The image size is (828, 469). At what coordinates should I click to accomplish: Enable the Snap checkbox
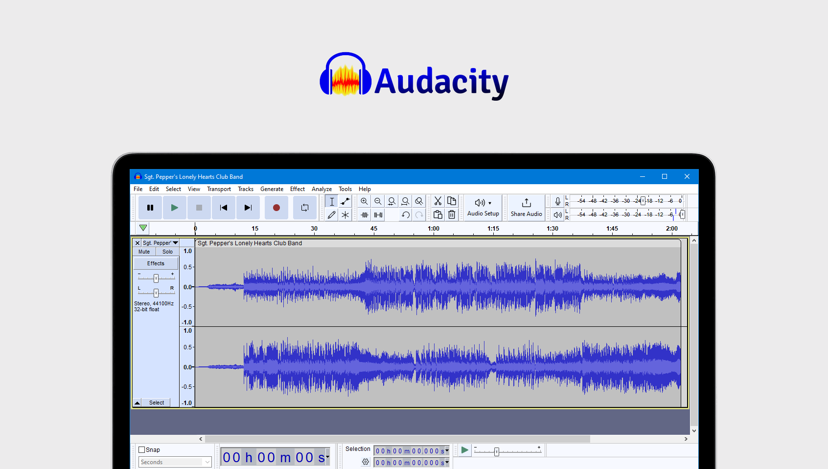click(x=142, y=449)
